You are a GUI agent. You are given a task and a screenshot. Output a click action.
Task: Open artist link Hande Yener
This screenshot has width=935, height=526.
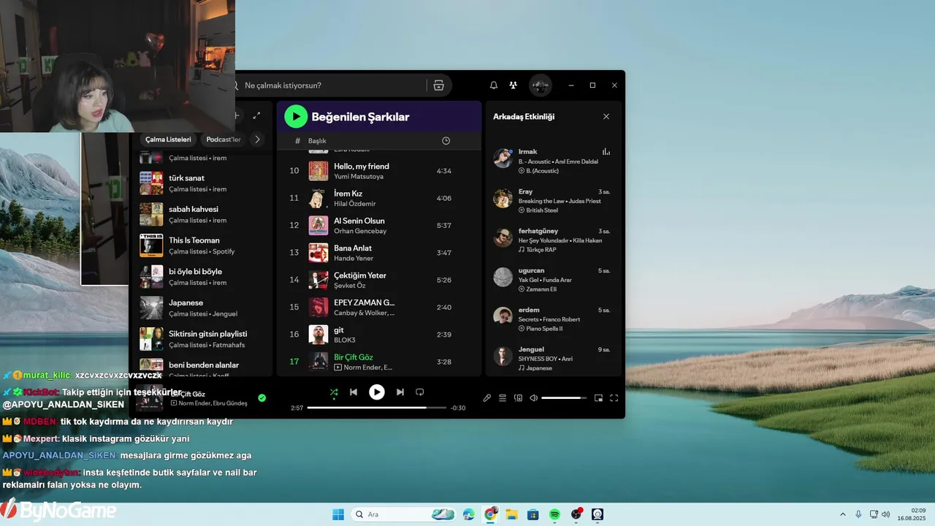coord(354,259)
